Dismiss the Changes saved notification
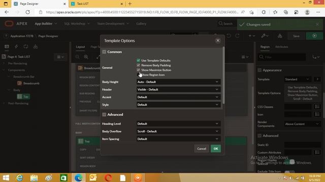 pyautogui.click(x=317, y=24)
